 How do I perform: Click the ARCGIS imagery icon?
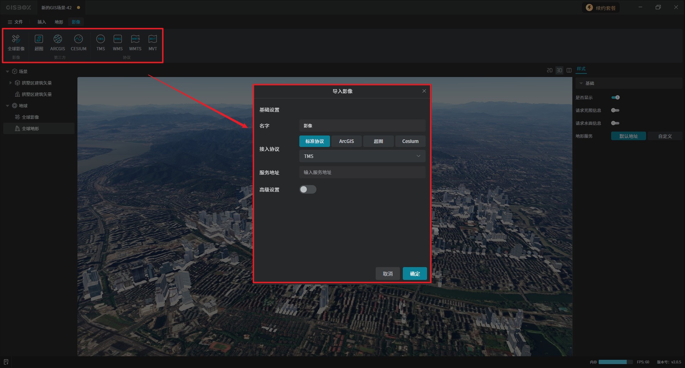click(x=57, y=39)
